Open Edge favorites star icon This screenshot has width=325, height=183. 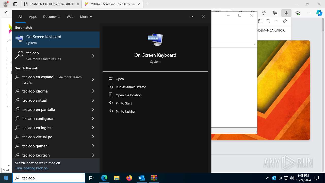pyautogui.click(x=264, y=13)
